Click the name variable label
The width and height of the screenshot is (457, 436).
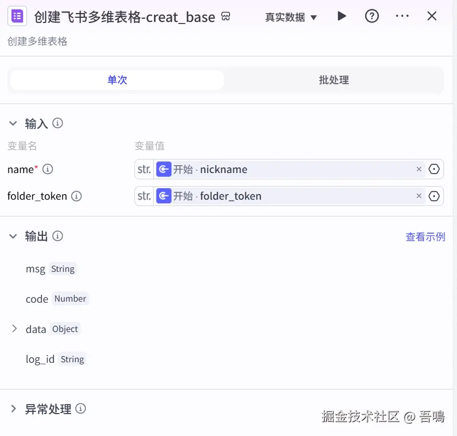tap(20, 169)
